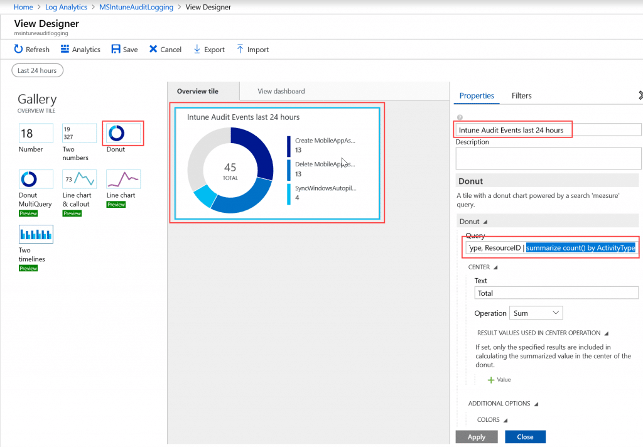This screenshot has width=643, height=447.
Task: Open the Filters tab
Action: [521, 95]
